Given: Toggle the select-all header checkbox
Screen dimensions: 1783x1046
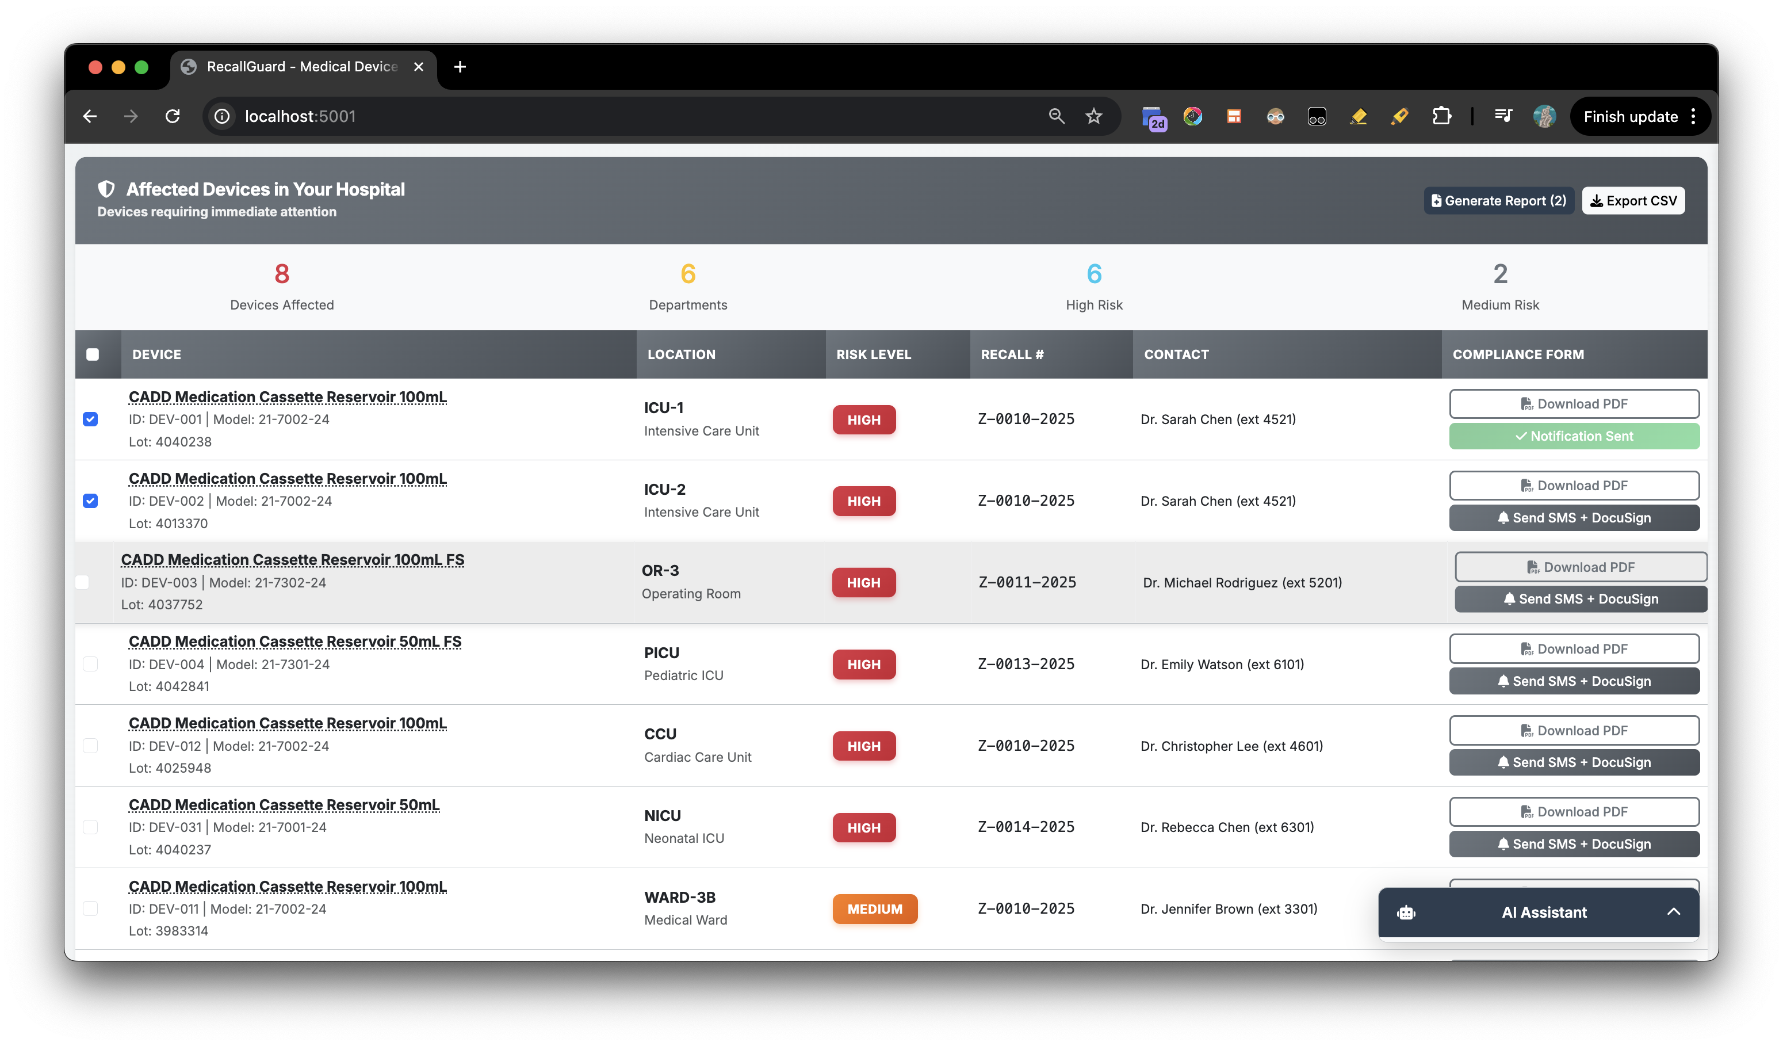Looking at the screenshot, I should tap(93, 354).
